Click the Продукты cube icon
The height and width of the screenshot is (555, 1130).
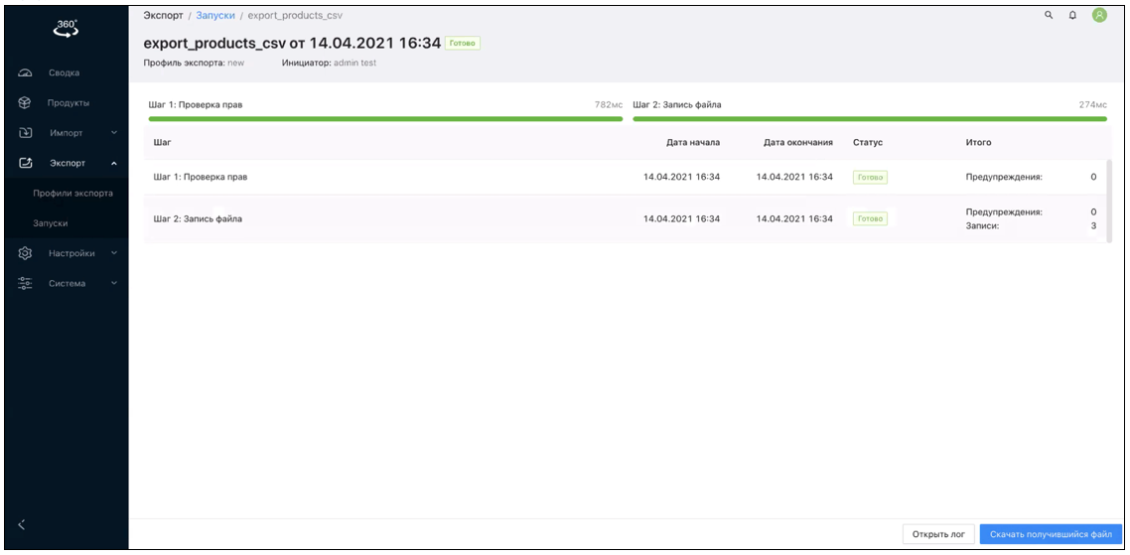pos(25,102)
